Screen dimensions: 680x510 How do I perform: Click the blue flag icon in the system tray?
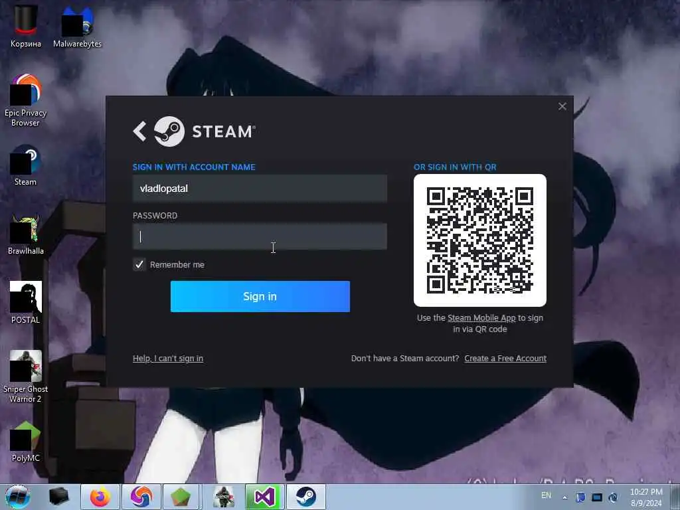pyautogui.click(x=580, y=497)
